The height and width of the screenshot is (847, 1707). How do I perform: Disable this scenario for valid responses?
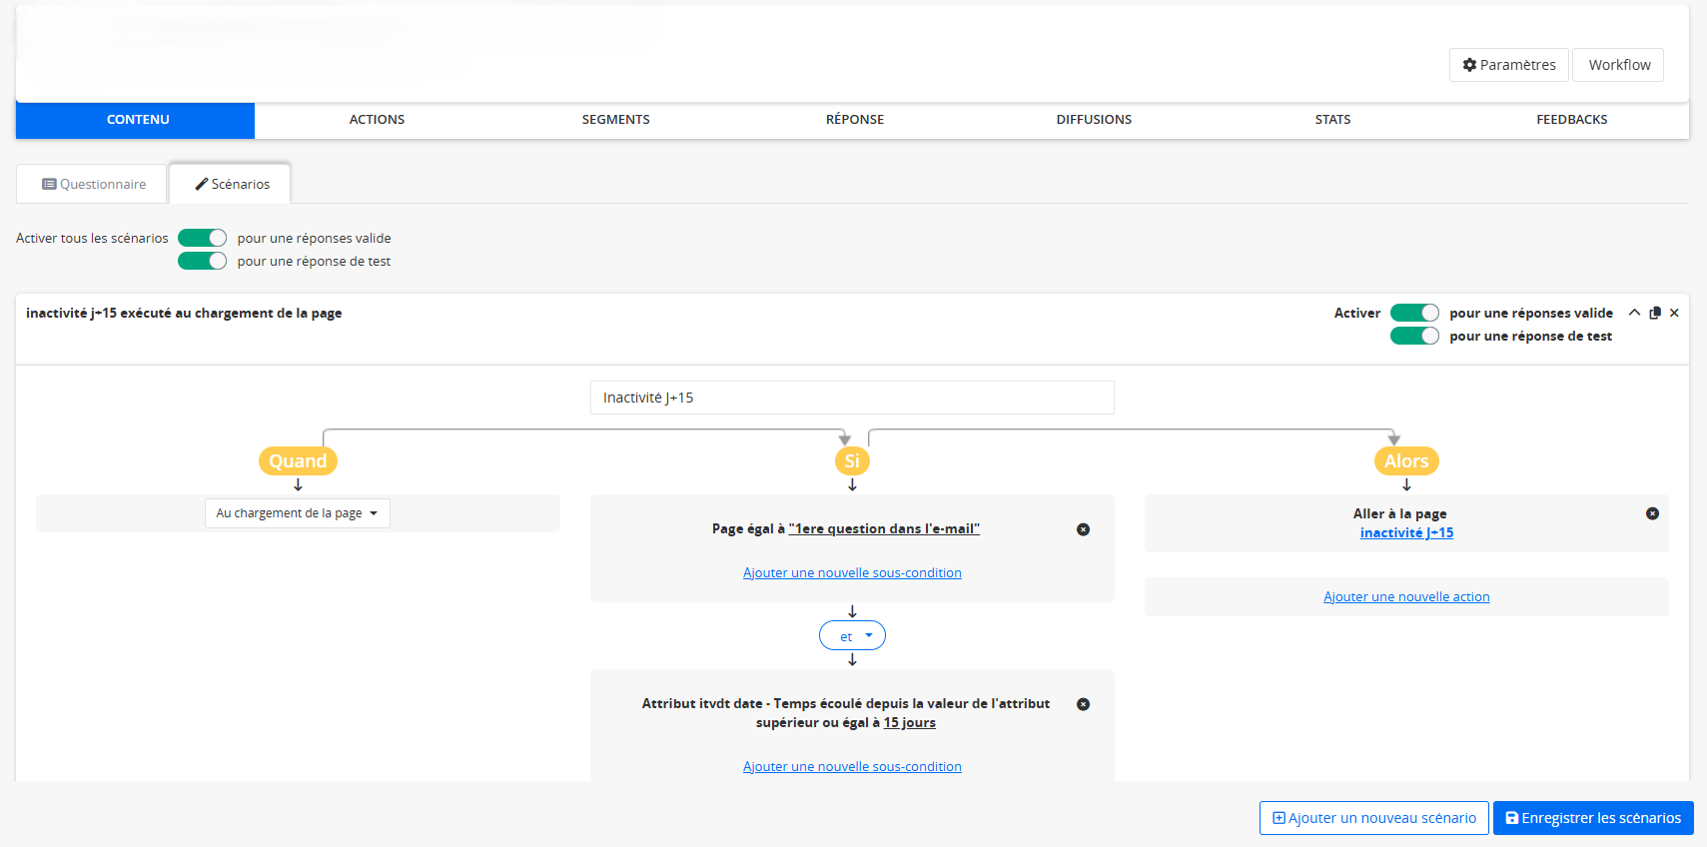[1414, 313]
